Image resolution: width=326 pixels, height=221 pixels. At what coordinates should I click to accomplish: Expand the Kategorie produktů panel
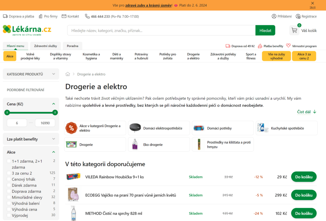(53, 74)
